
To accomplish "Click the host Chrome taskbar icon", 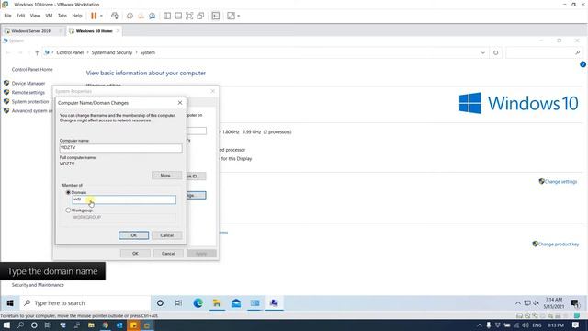I will pyautogui.click(x=106, y=325).
